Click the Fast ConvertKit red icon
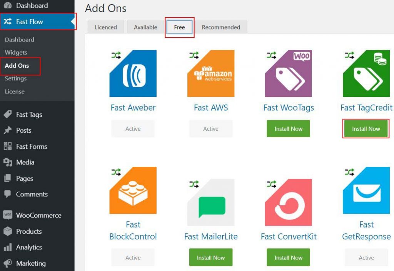394x271 pixels. [x=288, y=190]
